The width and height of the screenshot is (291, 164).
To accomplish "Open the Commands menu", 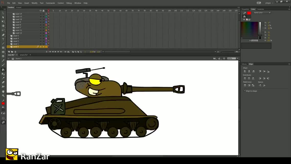I will [50, 3].
